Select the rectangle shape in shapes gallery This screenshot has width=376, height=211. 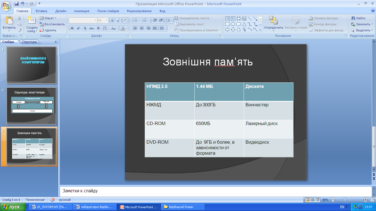228,24
